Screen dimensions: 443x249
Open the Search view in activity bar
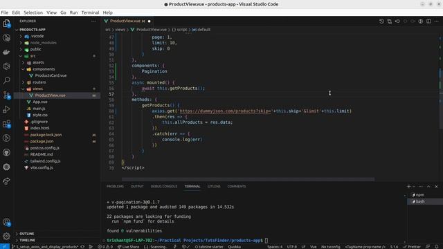[6, 80]
